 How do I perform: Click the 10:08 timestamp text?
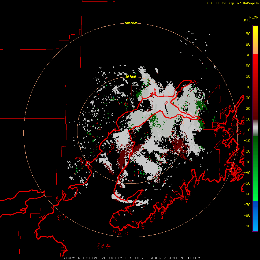tap(194, 258)
